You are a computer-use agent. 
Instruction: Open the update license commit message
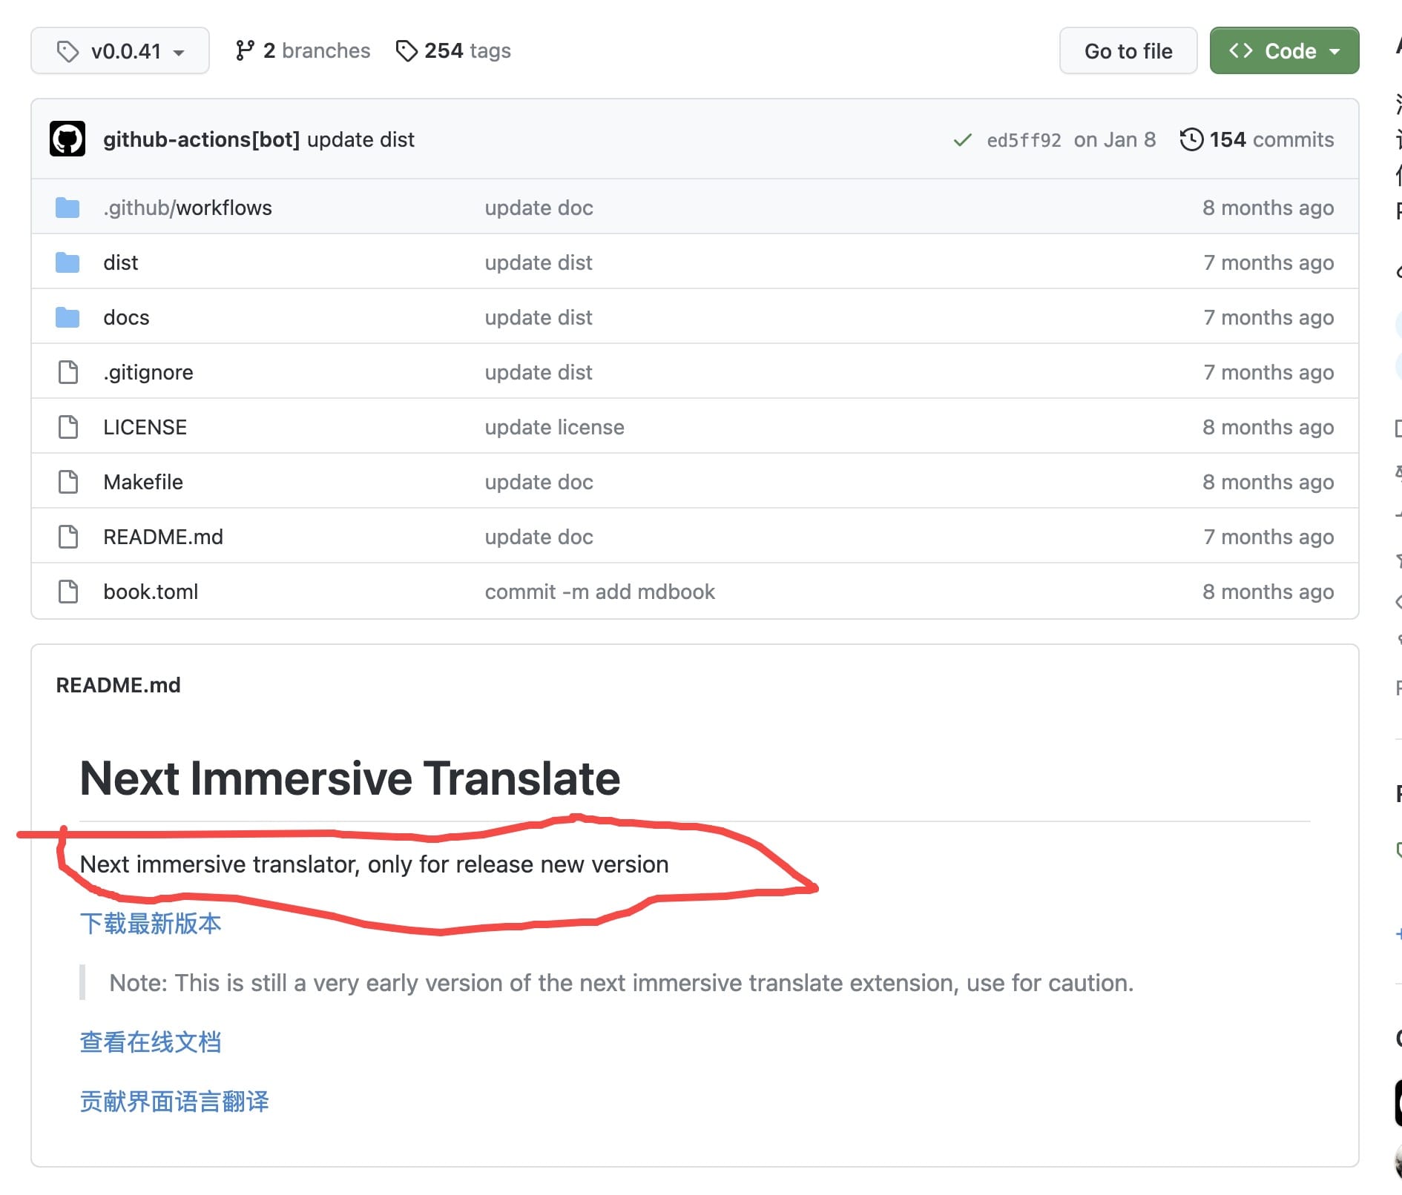(555, 427)
